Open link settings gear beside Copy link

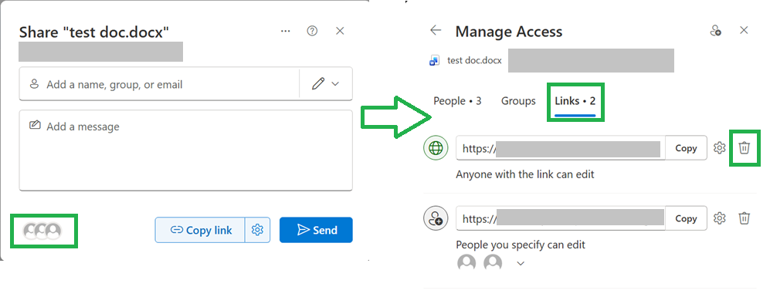click(x=257, y=230)
